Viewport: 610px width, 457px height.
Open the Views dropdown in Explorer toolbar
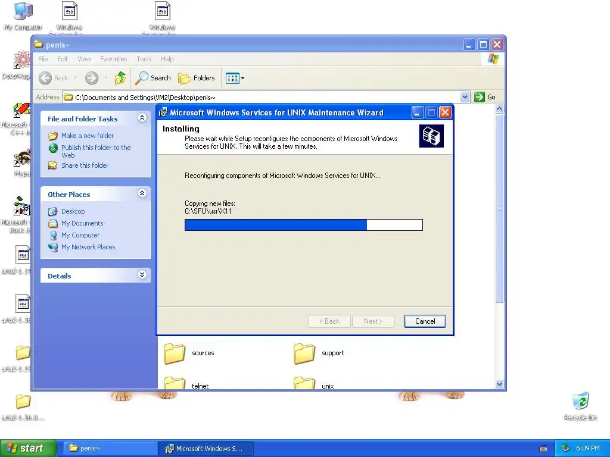[x=235, y=78]
